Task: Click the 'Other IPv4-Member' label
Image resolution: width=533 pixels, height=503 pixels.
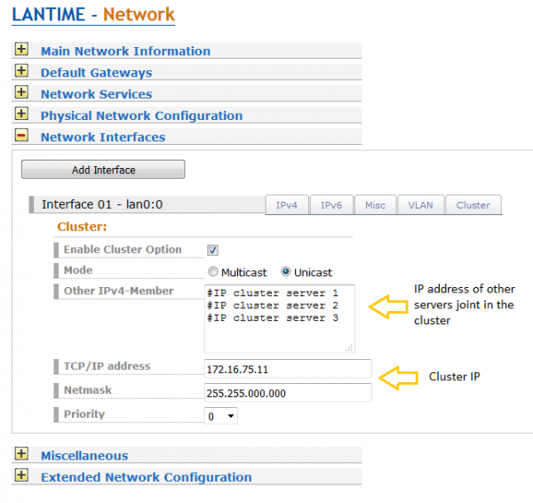Action: tap(119, 291)
